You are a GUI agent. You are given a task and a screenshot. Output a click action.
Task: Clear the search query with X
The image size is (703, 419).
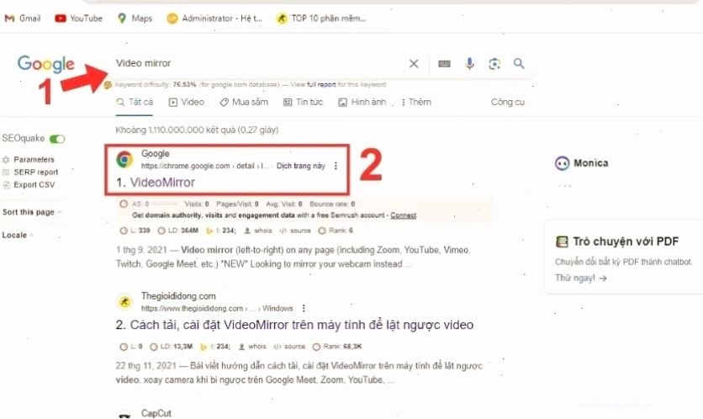tap(414, 64)
